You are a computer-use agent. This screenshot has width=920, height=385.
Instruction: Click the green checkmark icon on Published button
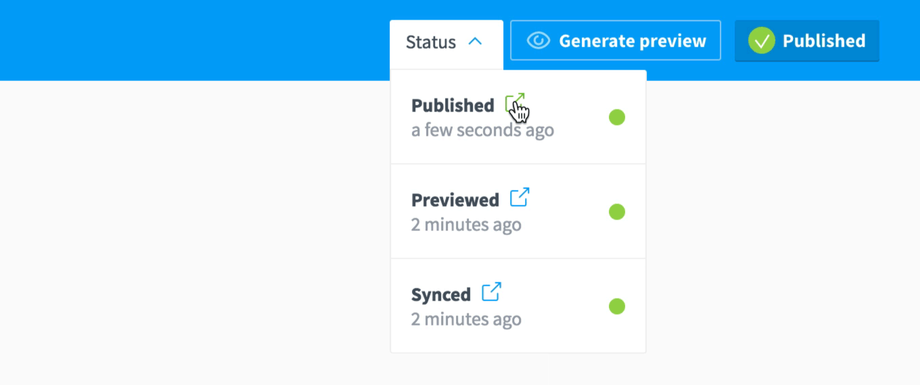(761, 41)
